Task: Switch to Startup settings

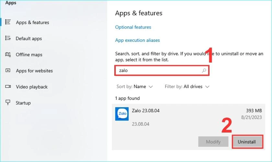Action: click(23, 103)
